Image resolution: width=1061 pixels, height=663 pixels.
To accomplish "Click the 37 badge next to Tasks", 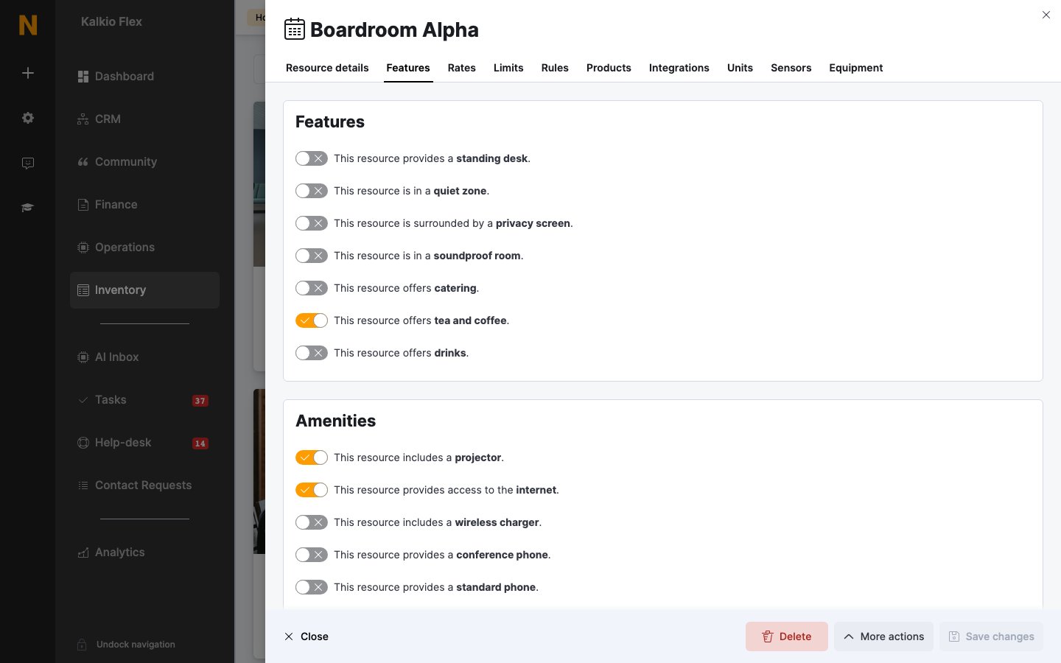I will (x=200, y=401).
